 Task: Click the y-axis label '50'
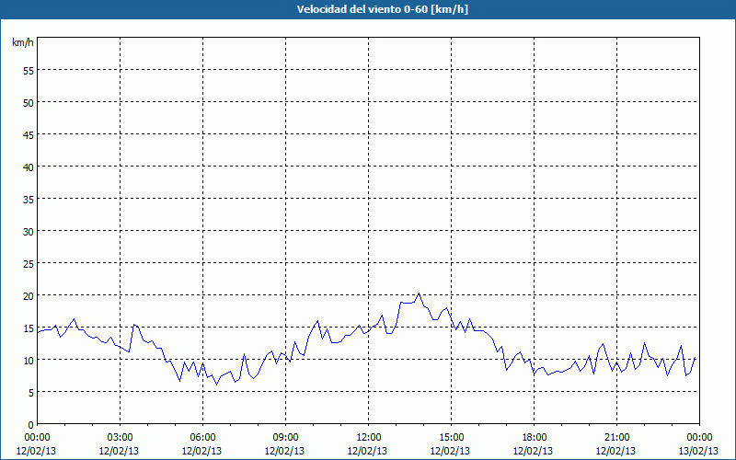coord(29,103)
